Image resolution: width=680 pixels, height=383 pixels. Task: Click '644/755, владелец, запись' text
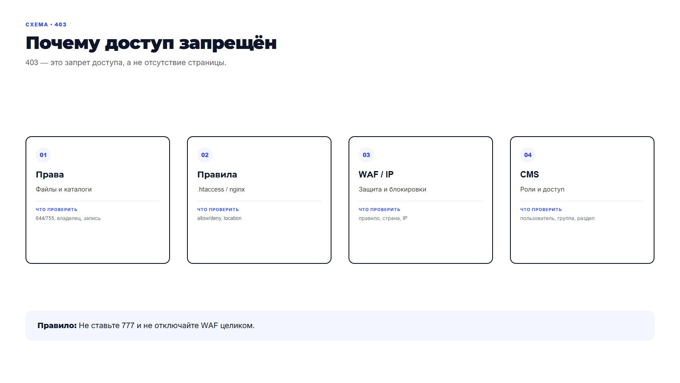(68, 218)
